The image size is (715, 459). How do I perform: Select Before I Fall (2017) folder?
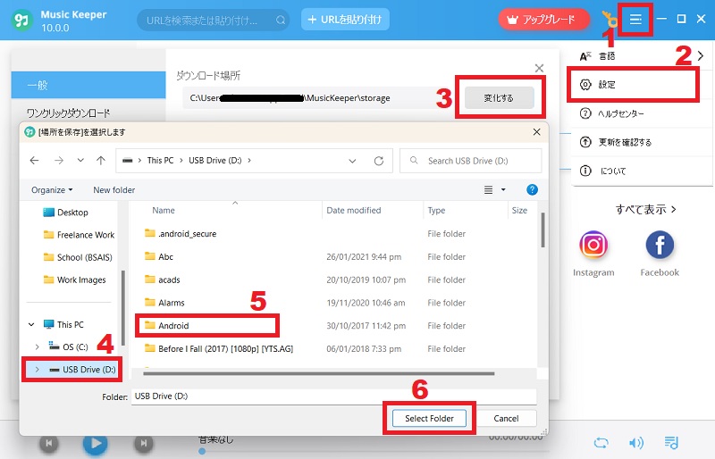(219, 348)
